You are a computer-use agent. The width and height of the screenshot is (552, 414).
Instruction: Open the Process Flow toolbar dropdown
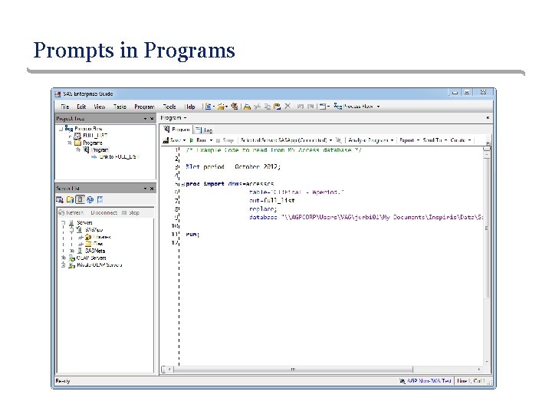357,106
